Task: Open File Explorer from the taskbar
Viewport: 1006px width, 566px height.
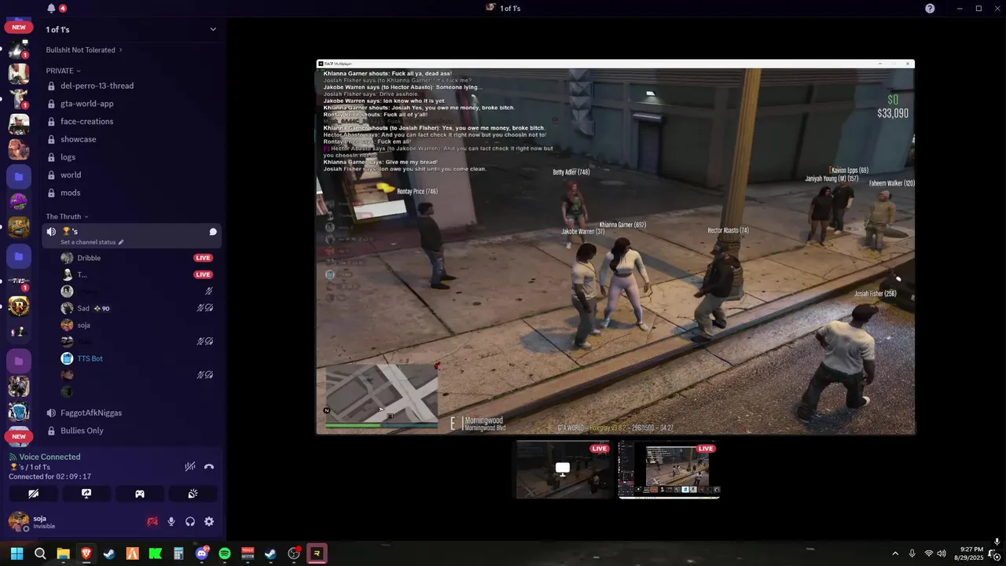Action: (63, 553)
